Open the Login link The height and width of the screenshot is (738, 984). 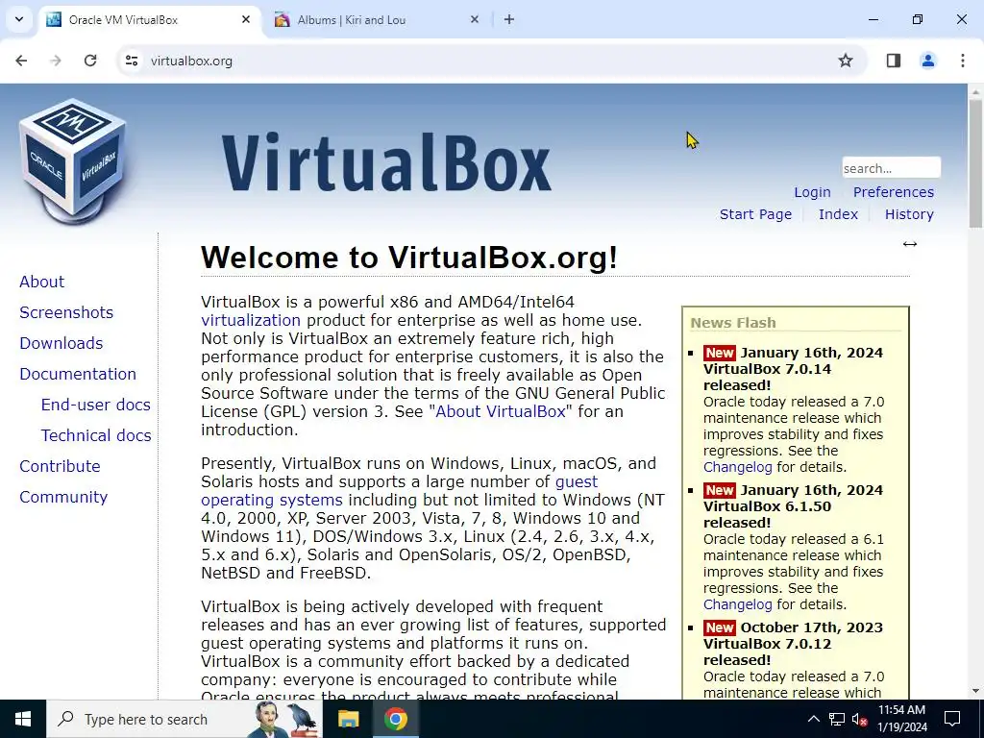point(812,192)
